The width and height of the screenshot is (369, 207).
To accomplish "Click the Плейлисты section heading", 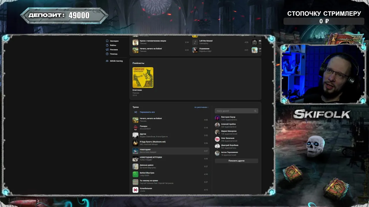I will coord(138,63).
